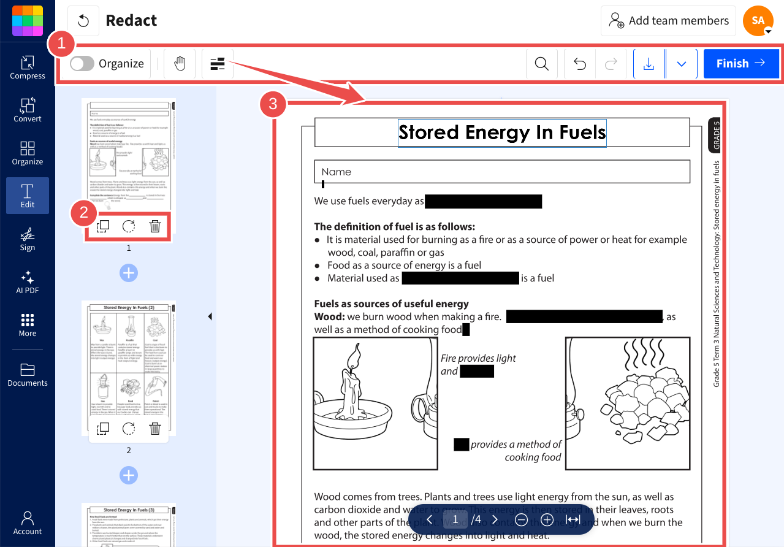The height and width of the screenshot is (547, 784).
Task: Insert a new page after page 1
Action: coord(129,272)
